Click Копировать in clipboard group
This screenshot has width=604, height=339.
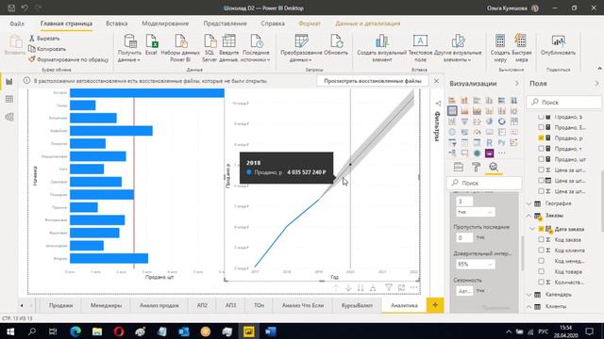tap(47, 49)
